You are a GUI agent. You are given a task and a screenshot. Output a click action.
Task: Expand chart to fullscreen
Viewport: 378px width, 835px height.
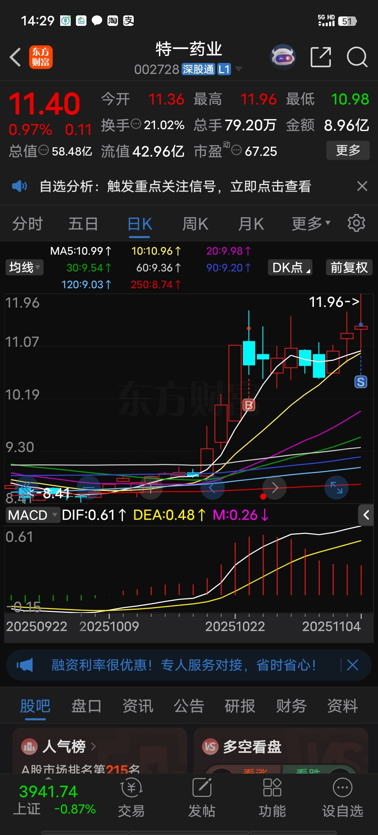336,487
